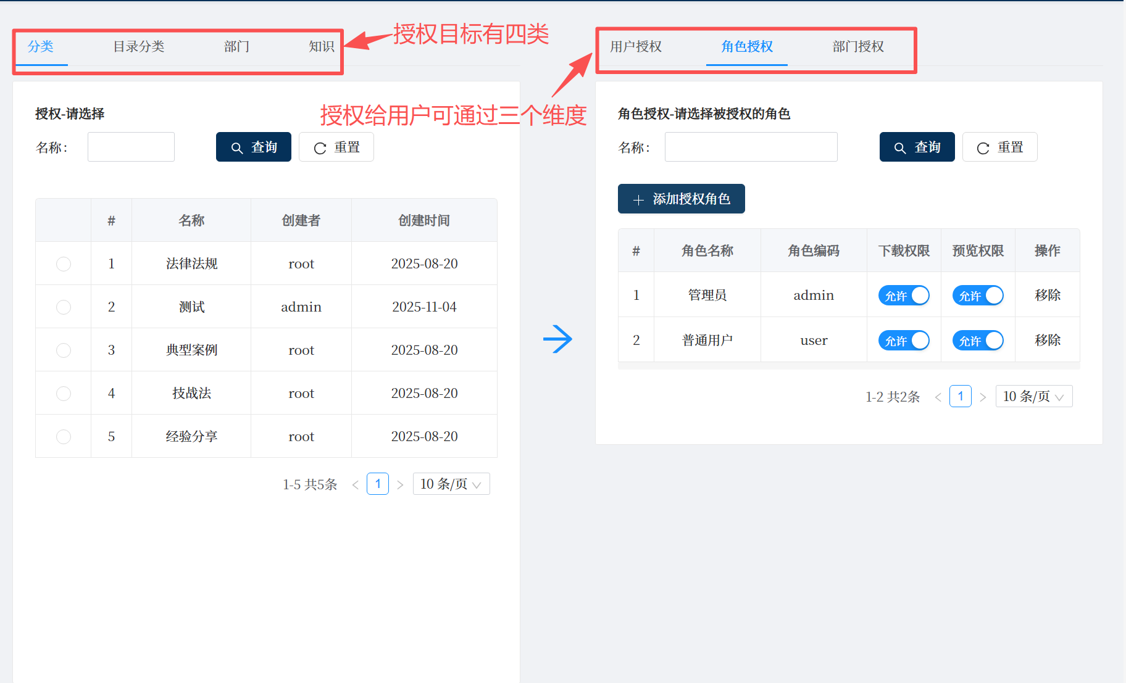Click the left panel 查询 search button
Image resolution: width=1126 pixels, height=683 pixels.
253,147
